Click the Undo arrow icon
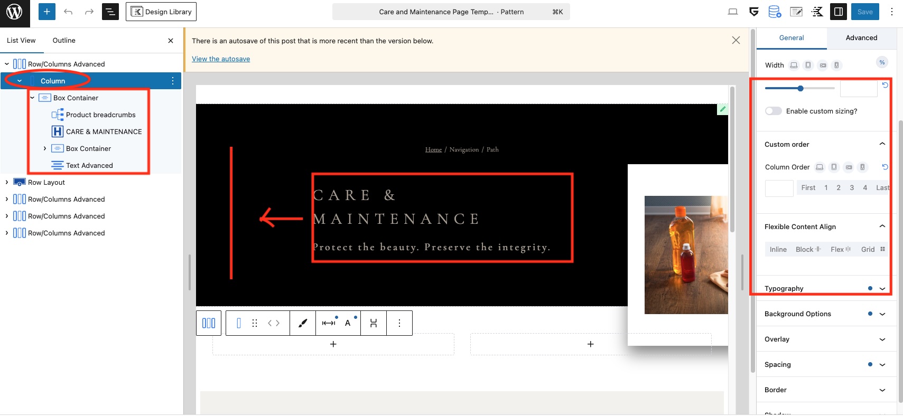 68,12
